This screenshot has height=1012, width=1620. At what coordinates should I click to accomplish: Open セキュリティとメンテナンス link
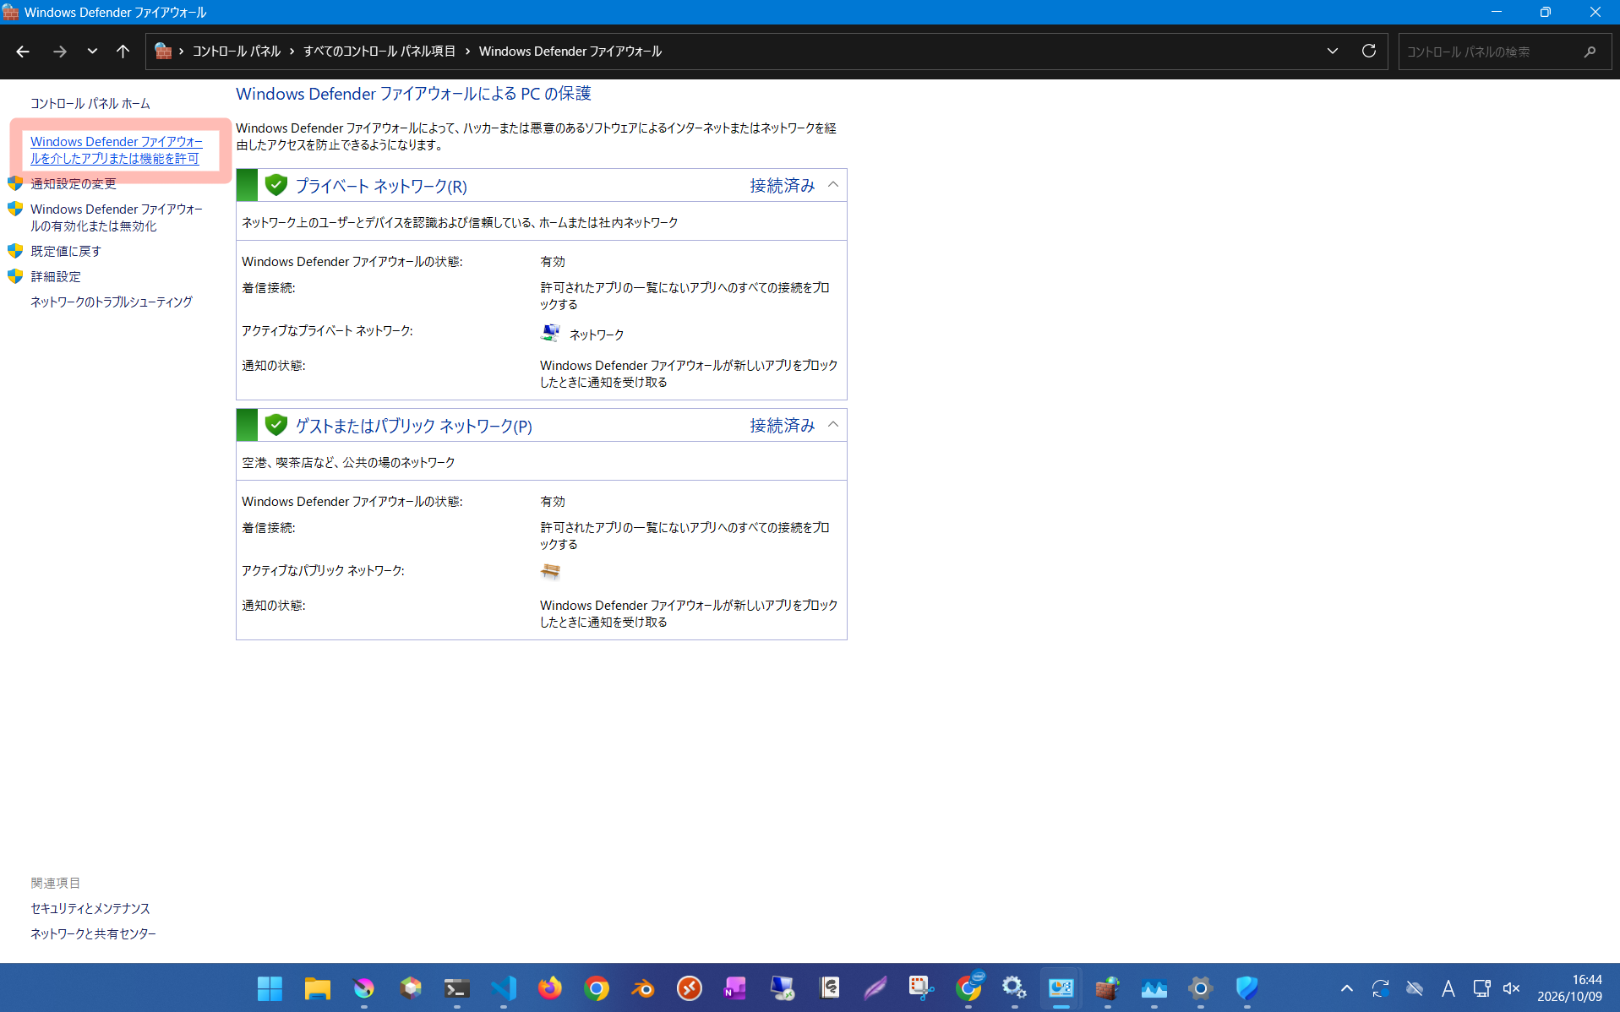click(90, 908)
